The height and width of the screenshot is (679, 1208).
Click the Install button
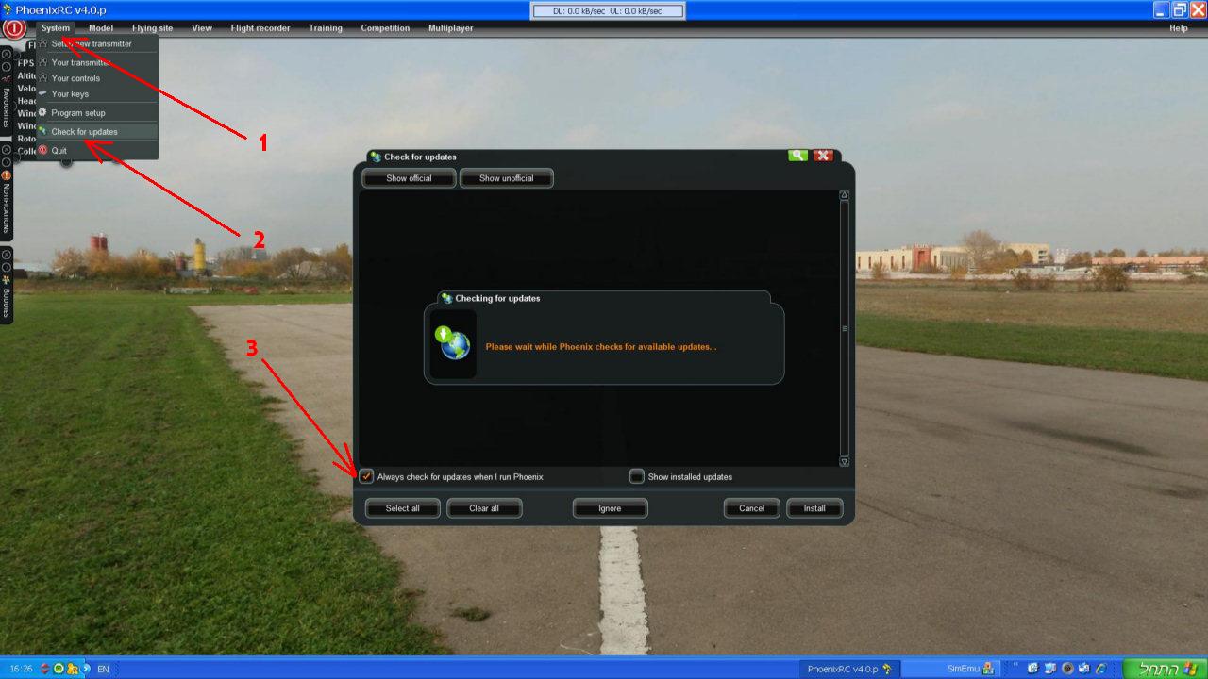[814, 508]
